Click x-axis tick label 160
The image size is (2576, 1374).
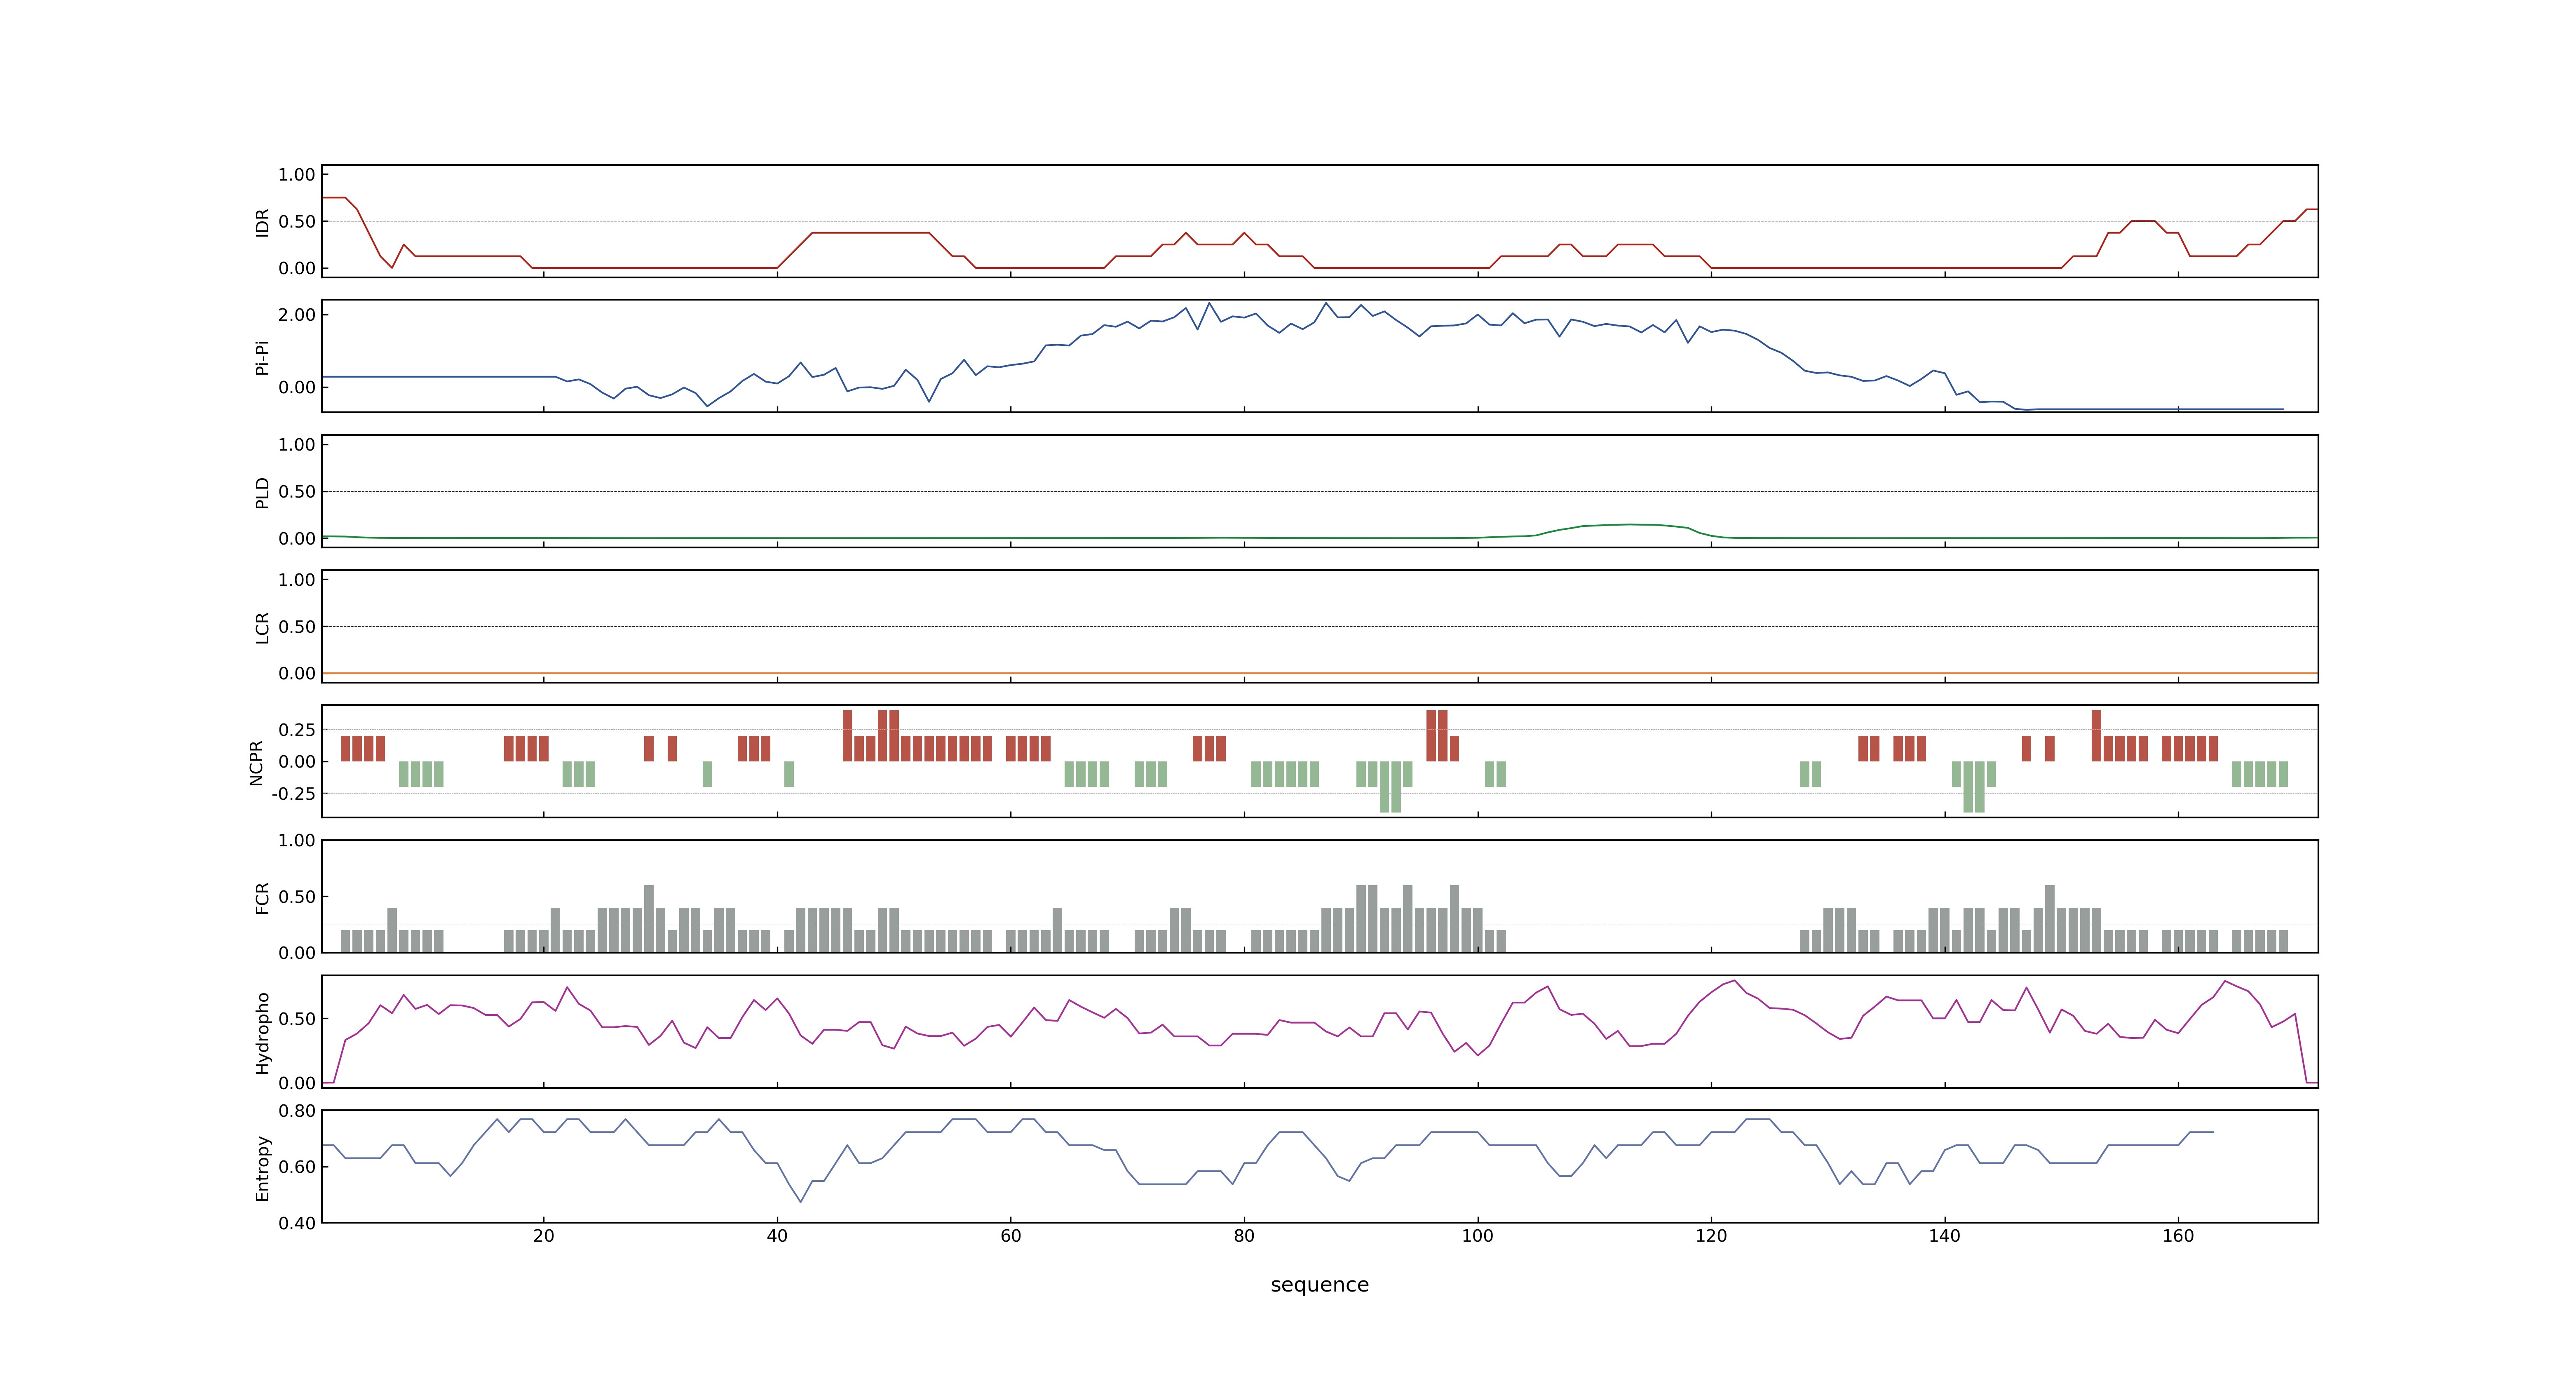[x=2178, y=1235]
